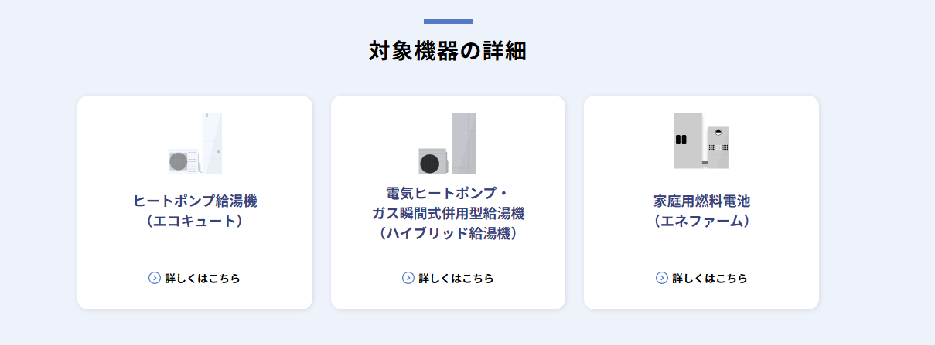Click the 電気ヒートポンプ・ title line
Screen dimensions: 935x345
pos(448,192)
